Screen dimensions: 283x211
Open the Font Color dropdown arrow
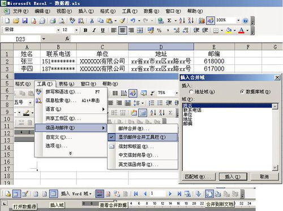pyautogui.click(x=247, y=30)
